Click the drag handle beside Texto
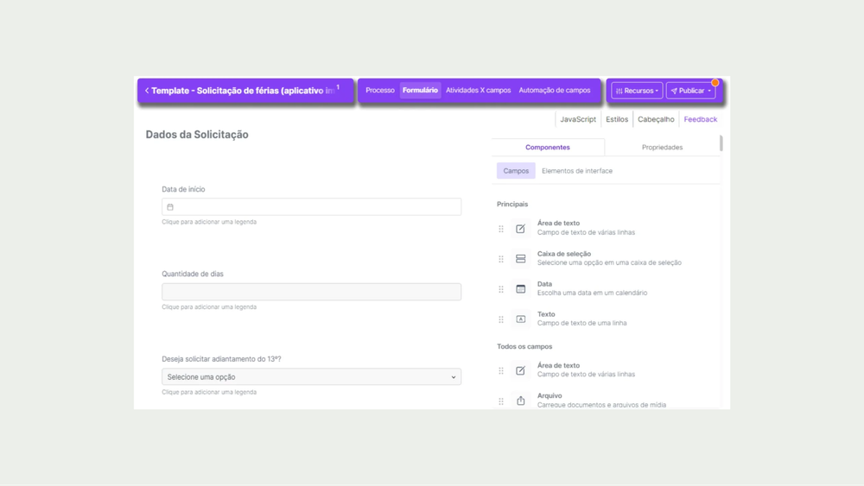 coord(501,319)
